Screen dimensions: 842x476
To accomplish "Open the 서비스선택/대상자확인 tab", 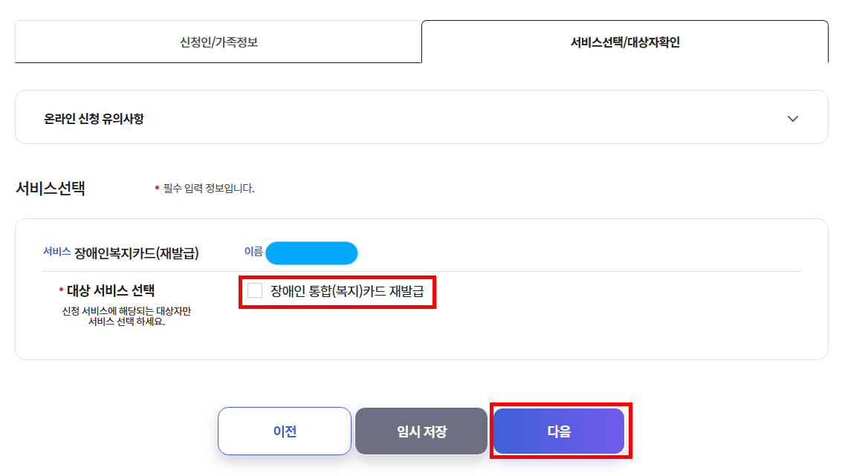I will click(624, 42).
